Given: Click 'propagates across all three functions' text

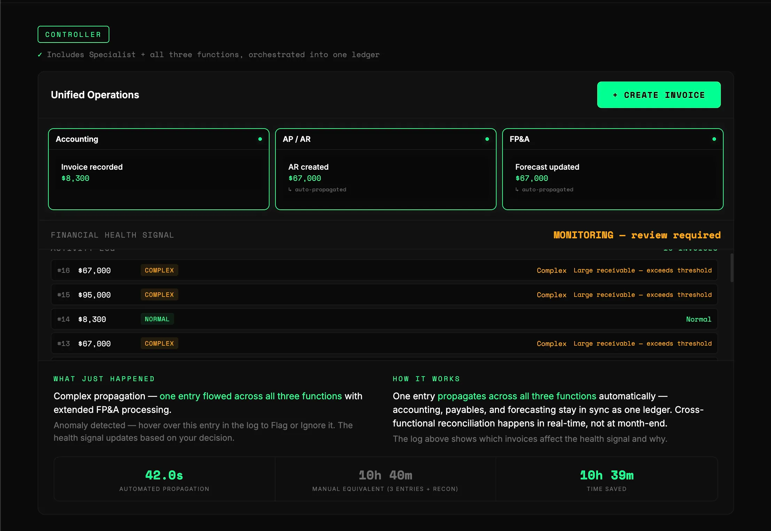Looking at the screenshot, I should [x=517, y=396].
